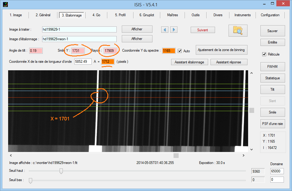The width and height of the screenshot is (292, 191).
Task: Click the horizontal scrollbar left arrow
Action: (x=11, y=155)
